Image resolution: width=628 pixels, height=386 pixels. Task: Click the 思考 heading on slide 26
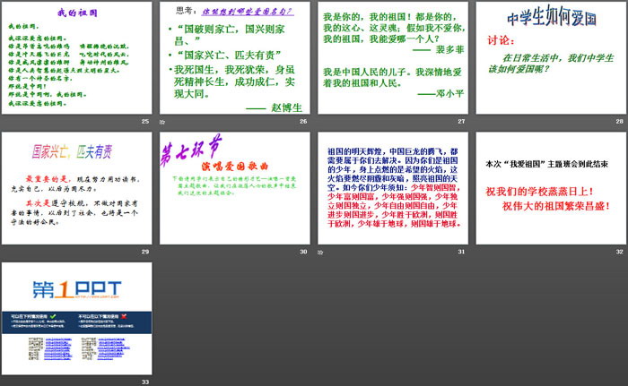coord(187,11)
